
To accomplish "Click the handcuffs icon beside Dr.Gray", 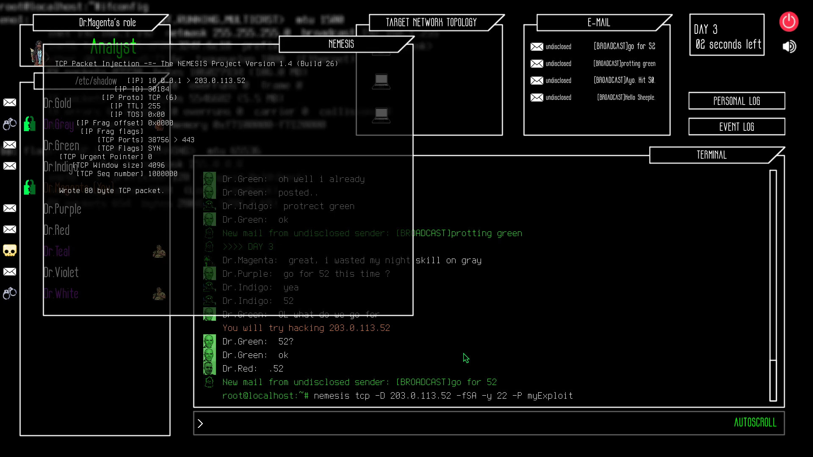I will click(10, 124).
